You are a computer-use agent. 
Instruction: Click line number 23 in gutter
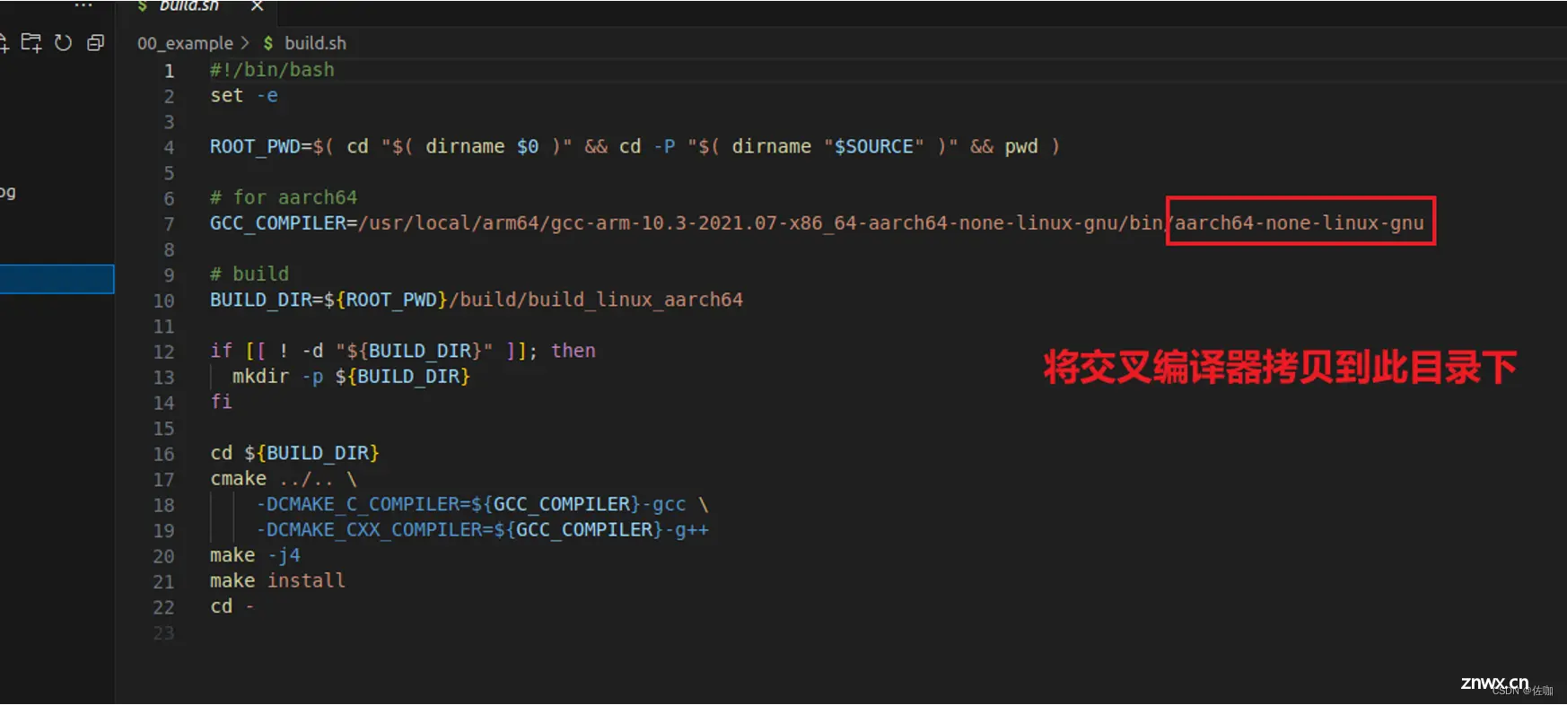[163, 633]
